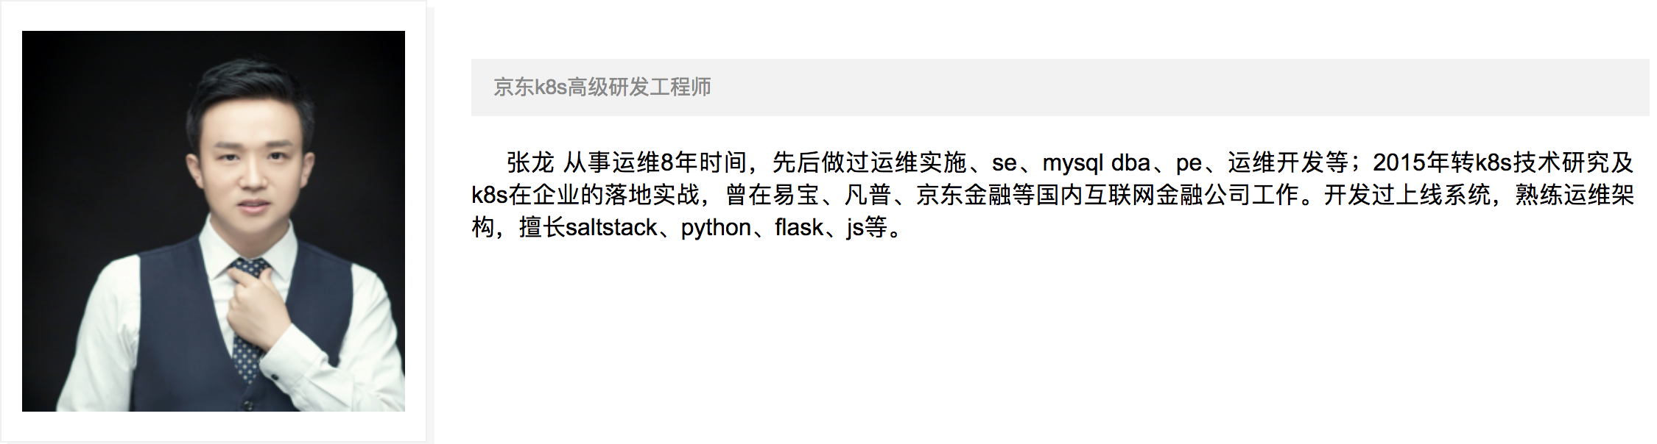Select the name 张龙 in the bio
Screen dimensions: 1657x444
click(x=530, y=162)
